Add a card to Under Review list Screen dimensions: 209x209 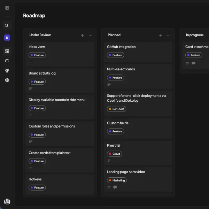(x=82, y=35)
